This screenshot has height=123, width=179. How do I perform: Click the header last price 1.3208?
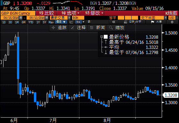click(24, 3)
